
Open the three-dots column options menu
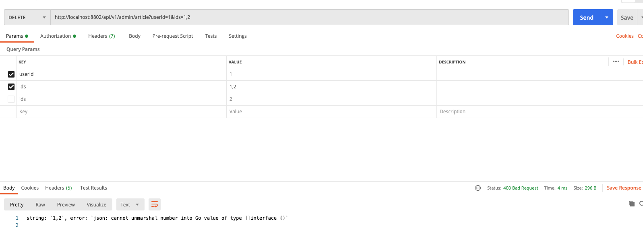pyautogui.click(x=616, y=61)
